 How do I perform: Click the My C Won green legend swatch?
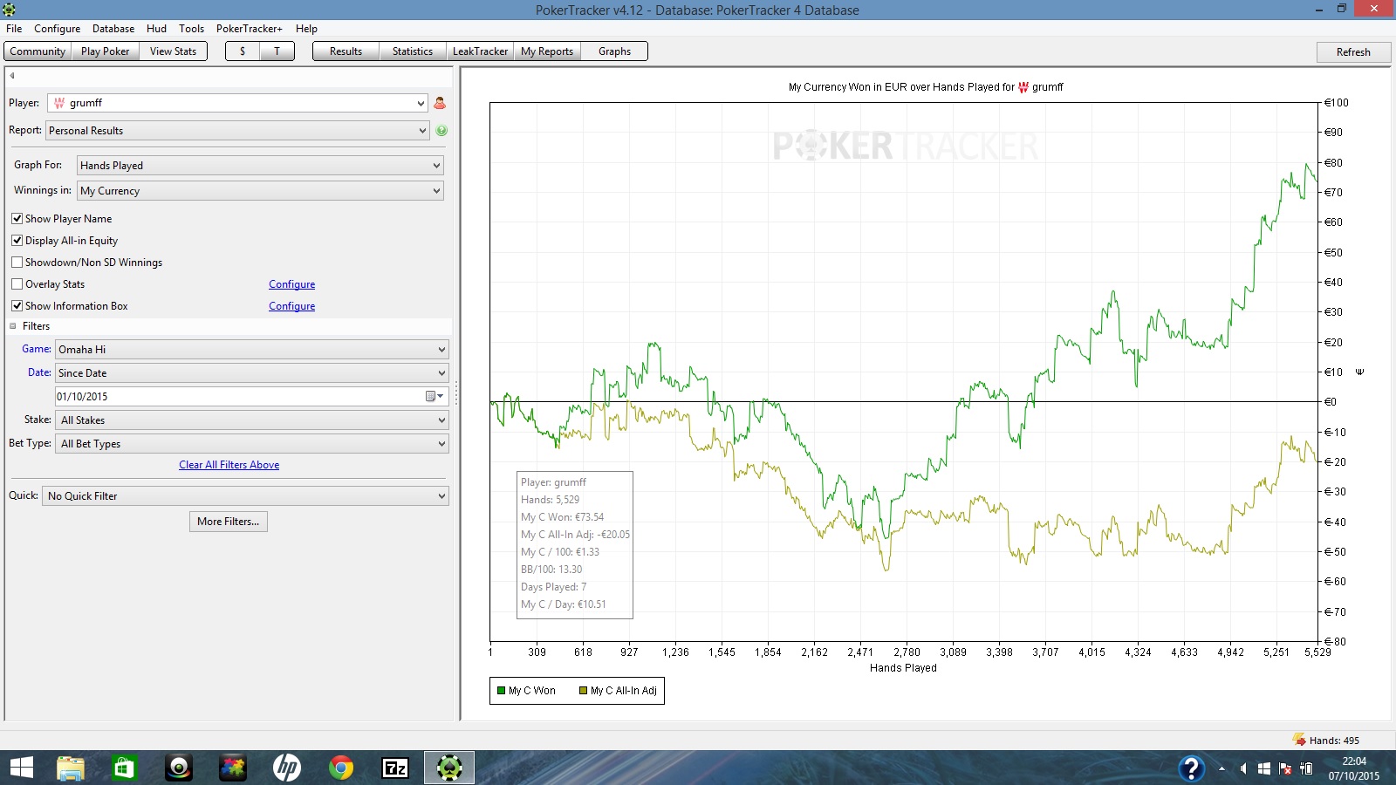click(502, 691)
